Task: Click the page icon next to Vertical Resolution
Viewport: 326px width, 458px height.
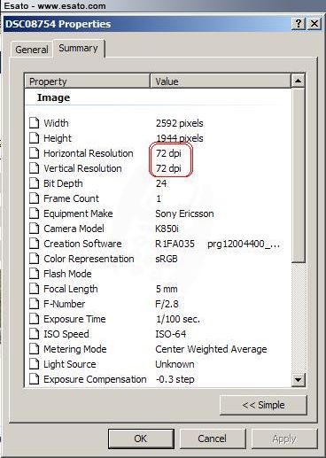Action: click(35, 168)
